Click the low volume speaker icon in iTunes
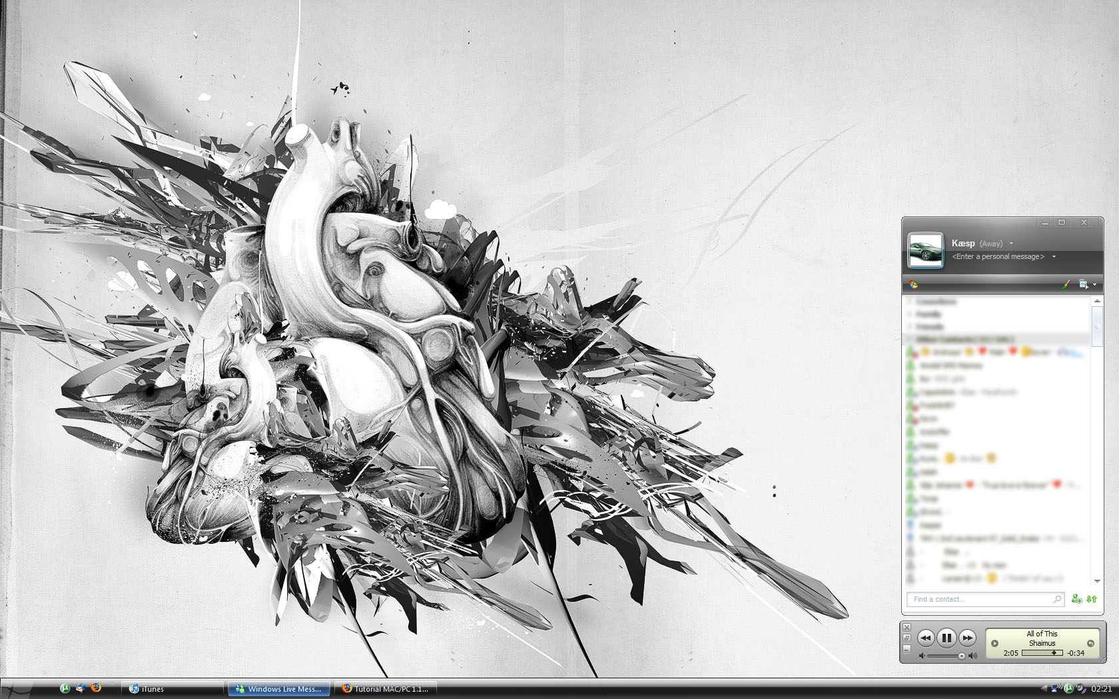This screenshot has width=1119, height=699. (x=922, y=656)
